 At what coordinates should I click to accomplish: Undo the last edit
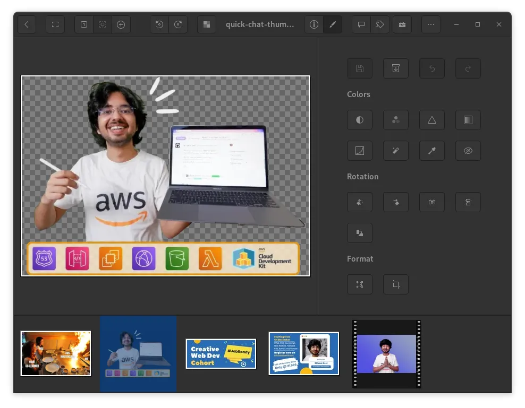[x=432, y=68]
